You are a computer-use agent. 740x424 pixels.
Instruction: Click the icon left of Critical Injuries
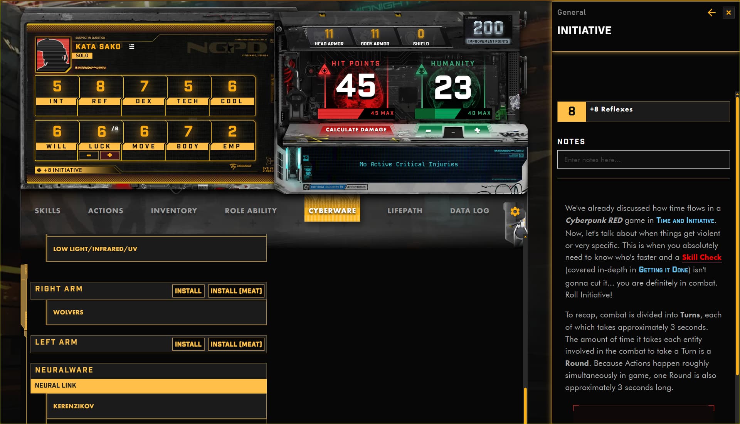306,187
